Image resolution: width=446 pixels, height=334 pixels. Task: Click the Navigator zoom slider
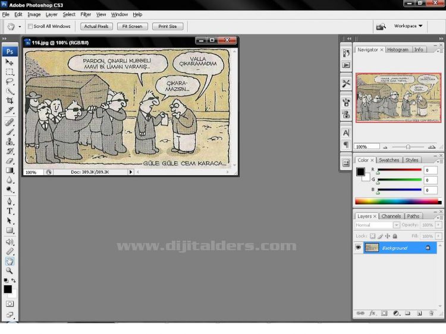point(408,147)
